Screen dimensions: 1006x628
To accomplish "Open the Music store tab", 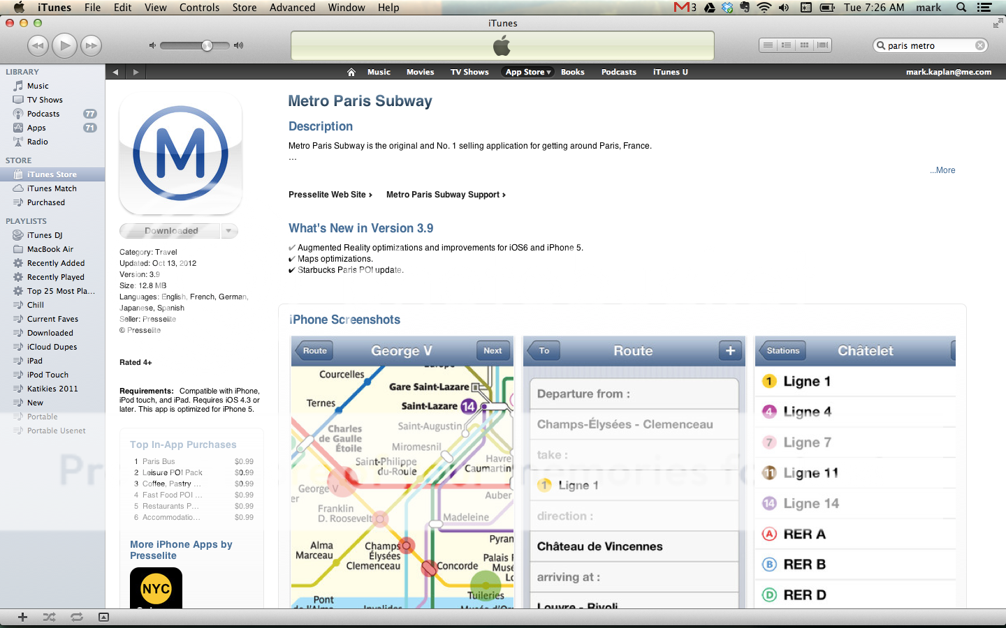I will pyautogui.click(x=379, y=72).
